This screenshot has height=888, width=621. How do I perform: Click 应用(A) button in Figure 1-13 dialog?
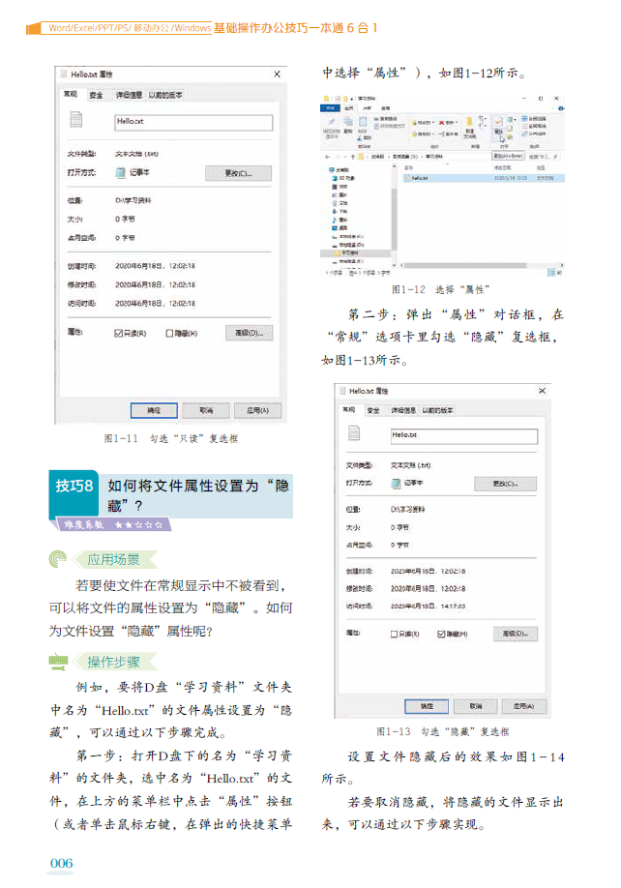(523, 706)
